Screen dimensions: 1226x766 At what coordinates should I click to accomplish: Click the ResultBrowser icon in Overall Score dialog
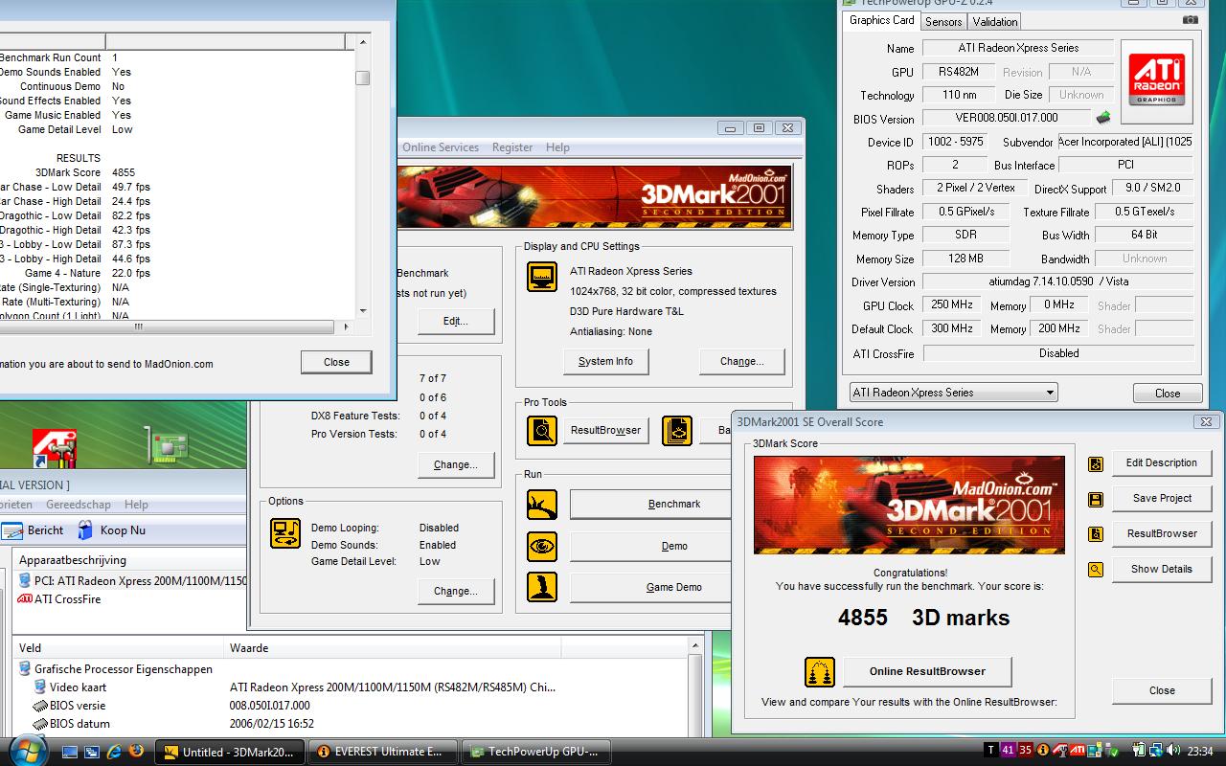pyautogui.click(x=1096, y=534)
